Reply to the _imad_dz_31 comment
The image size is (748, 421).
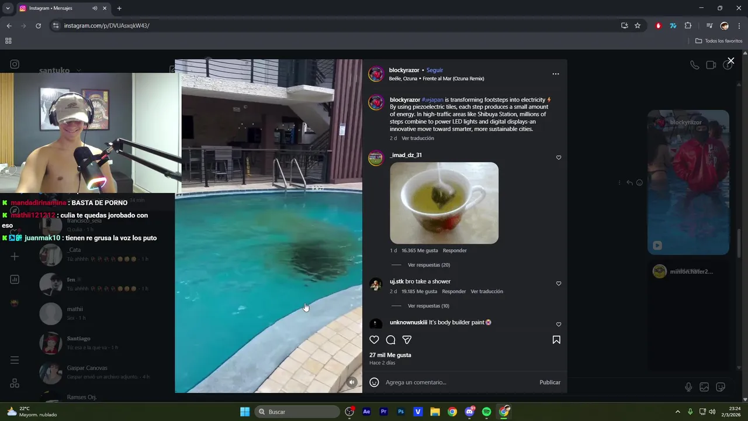point(455,250)
